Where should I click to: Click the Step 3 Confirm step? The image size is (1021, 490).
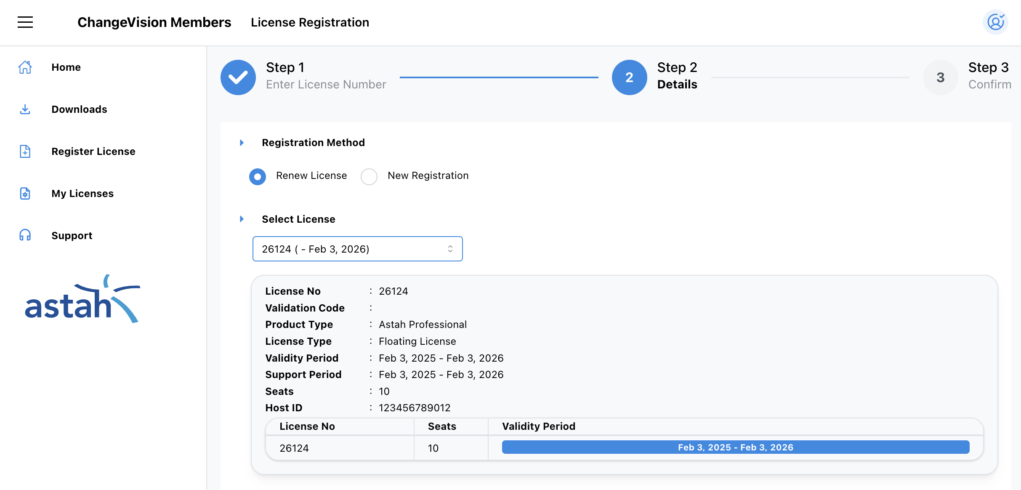tap(941, 77)
